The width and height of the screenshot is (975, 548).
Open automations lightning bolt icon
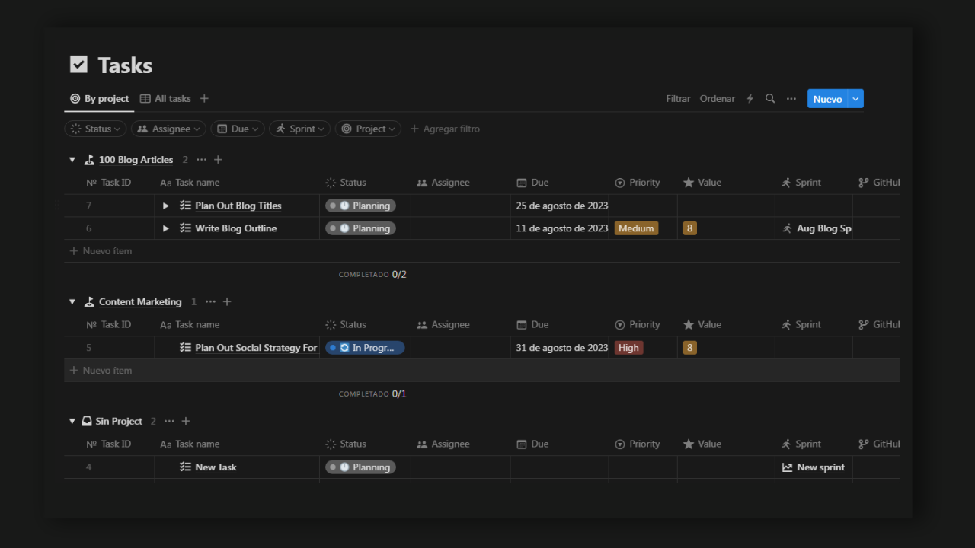click(x=750, y=99)
